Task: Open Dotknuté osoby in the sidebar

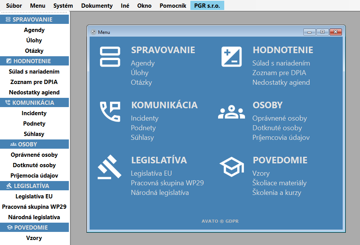Action: point(34,165)
